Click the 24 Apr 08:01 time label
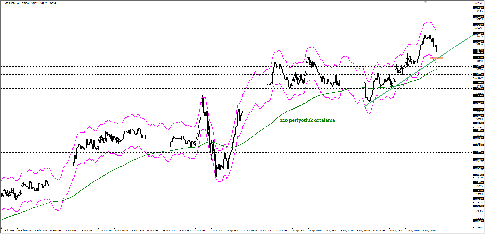The width and height of the screenshot is (485, 234). 299,231
